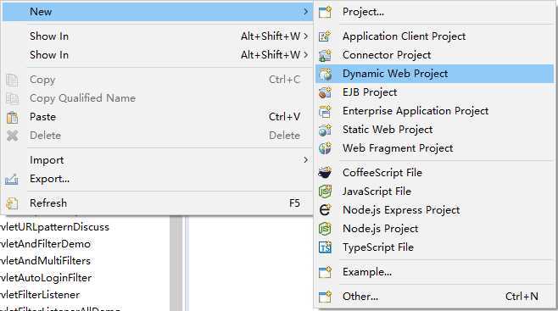558x311 pixels.
Task: Click the EJB Project bean icon
Action: 325,92
